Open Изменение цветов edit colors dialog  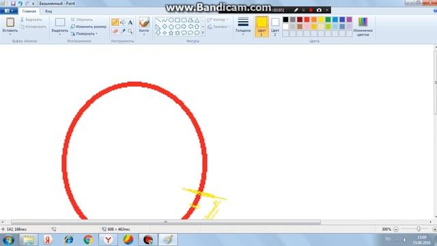363,27
